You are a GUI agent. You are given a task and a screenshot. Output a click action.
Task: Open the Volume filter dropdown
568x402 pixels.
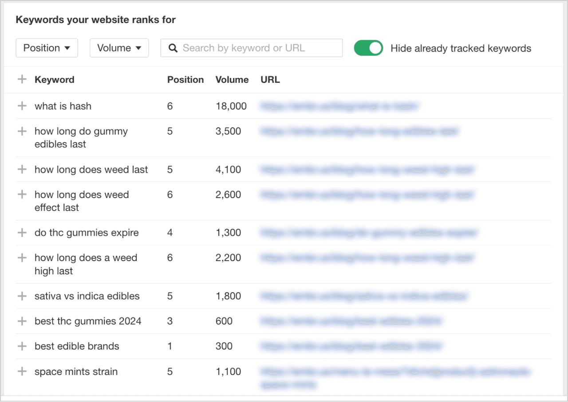point(119,48)
